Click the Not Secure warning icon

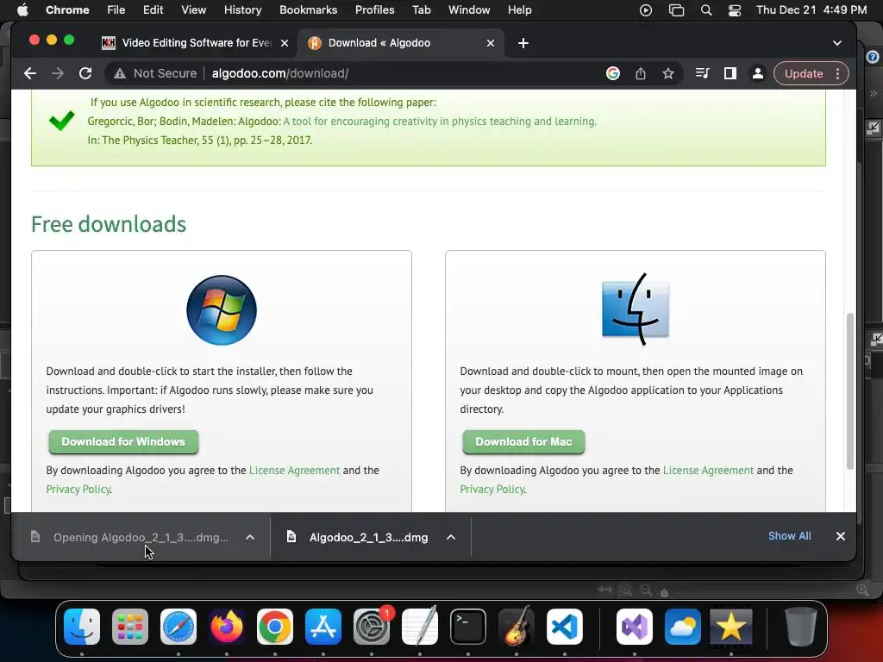click(119, 73)
